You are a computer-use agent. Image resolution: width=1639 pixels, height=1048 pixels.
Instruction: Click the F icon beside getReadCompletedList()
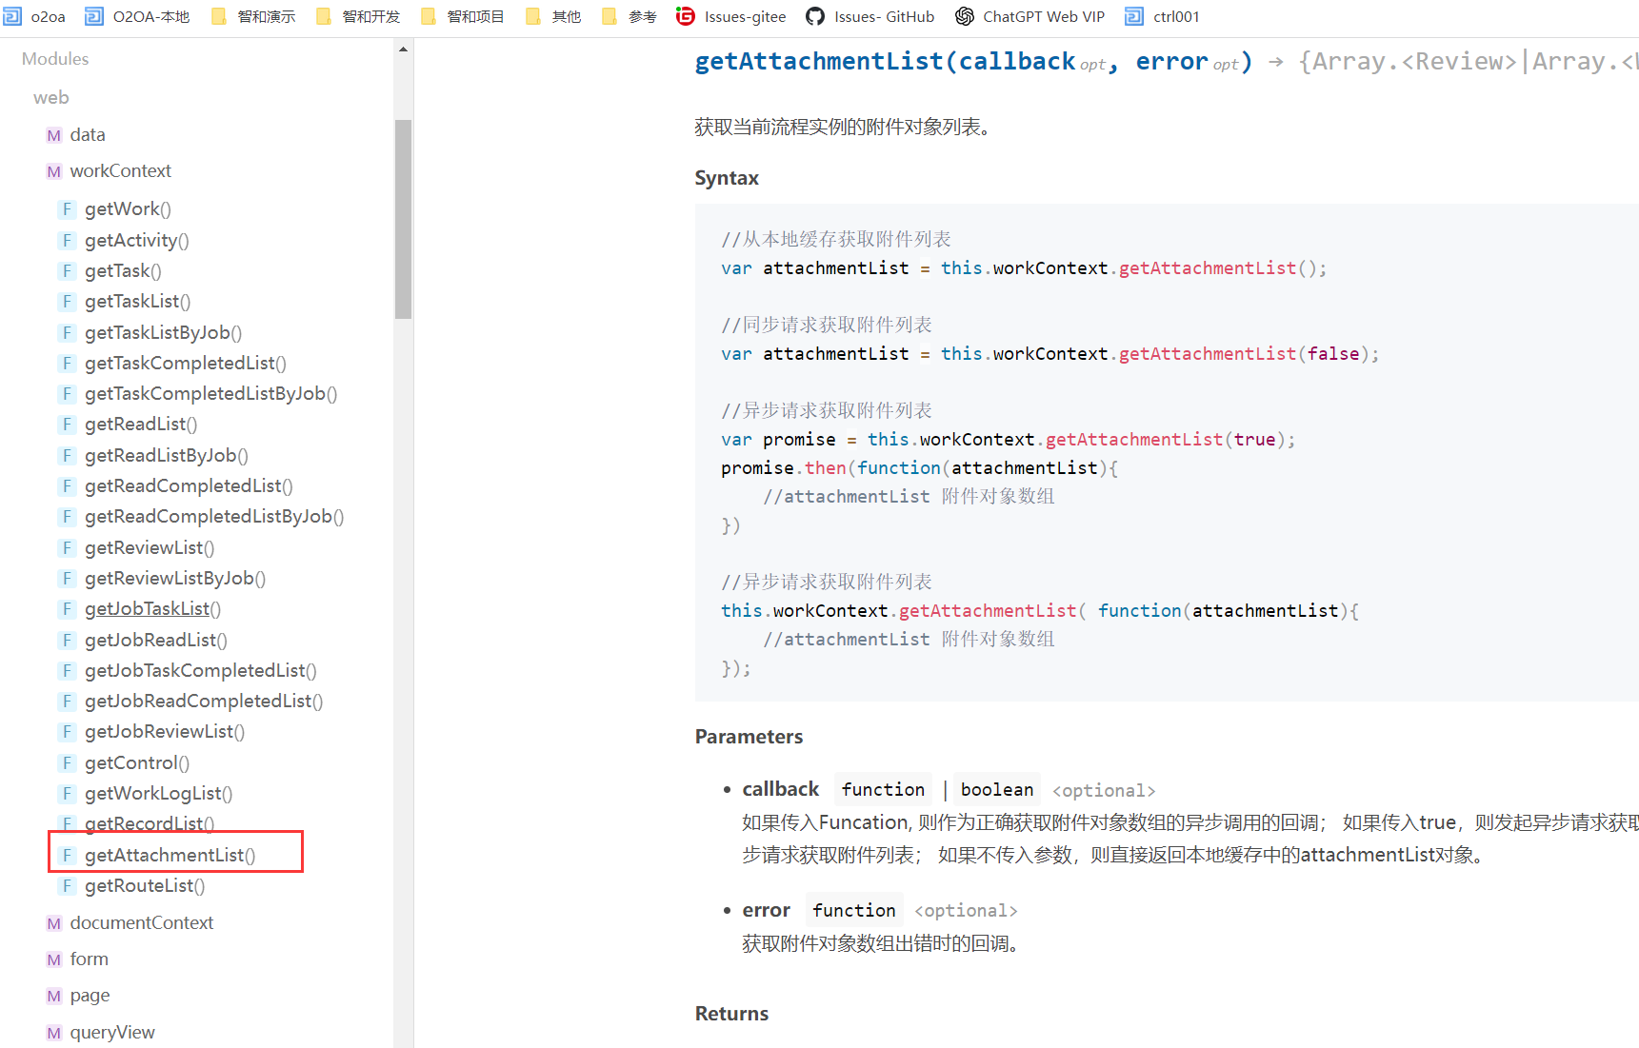(67, 486)
